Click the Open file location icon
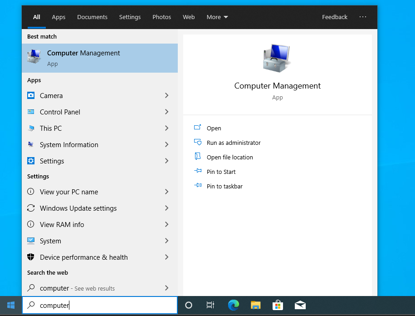 tap(197, 156)
